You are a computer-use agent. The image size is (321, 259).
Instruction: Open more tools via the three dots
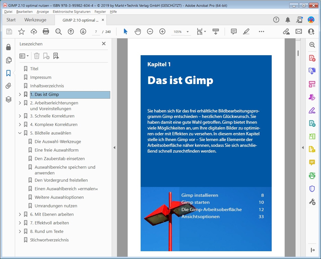pyautogui.click(x=261, y=32)
